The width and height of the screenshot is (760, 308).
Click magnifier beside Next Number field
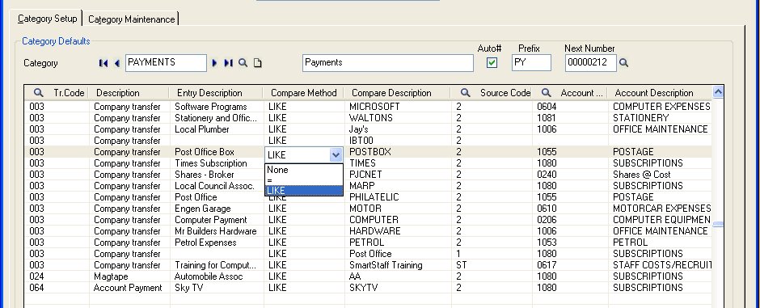(x=624, y=63)
